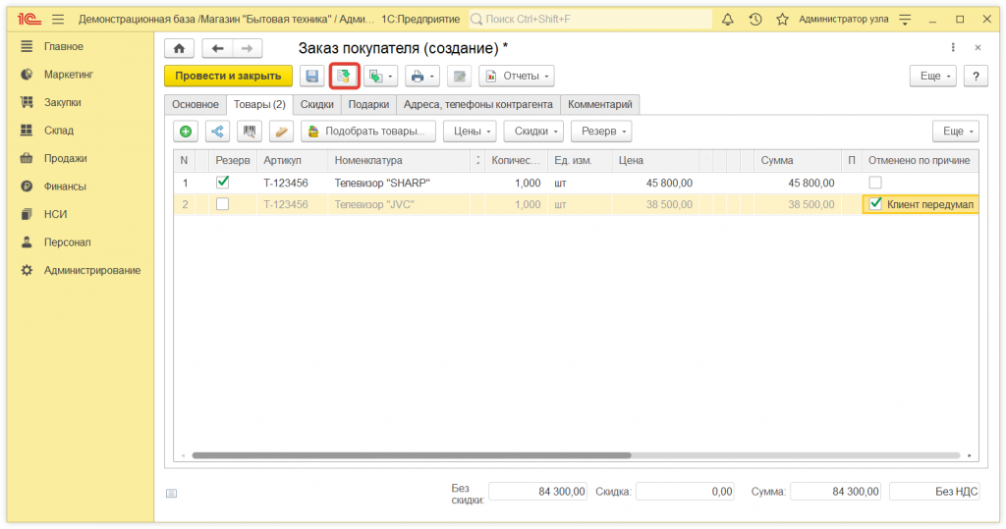
Task: Open the history clock icon
Action: 755,20
